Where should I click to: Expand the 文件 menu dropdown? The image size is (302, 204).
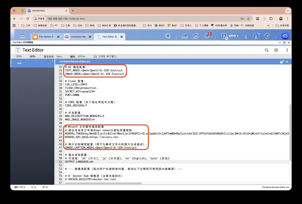pyautogui.click(x=19, y=56)
